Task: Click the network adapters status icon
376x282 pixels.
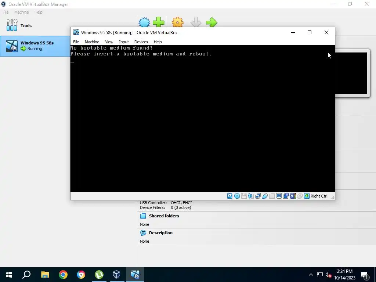Action: [x=258, y=196]
